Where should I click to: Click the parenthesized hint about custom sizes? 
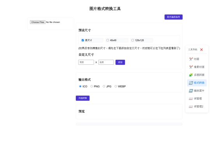129,48
